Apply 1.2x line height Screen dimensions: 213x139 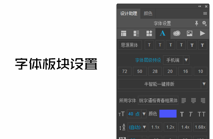pyautogui.click(x=170, y=127)
